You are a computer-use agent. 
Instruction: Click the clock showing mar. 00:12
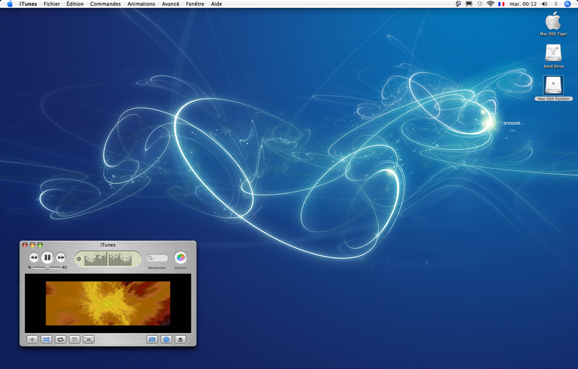(x=522, y=4)
